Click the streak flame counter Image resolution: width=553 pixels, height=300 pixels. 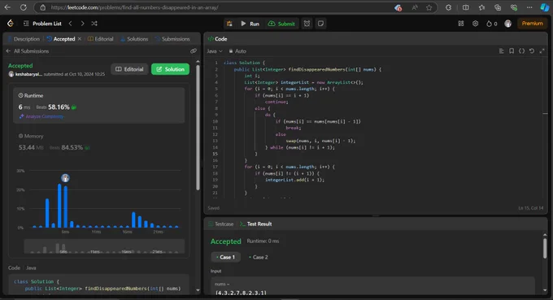492,24
